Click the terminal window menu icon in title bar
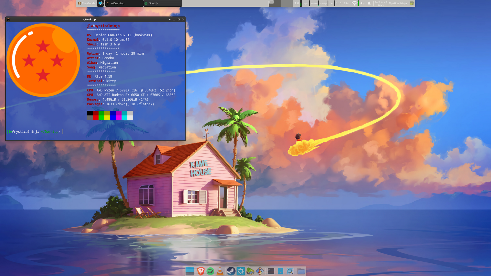This screenshot has width=491, height=276. tap(8, 19)
